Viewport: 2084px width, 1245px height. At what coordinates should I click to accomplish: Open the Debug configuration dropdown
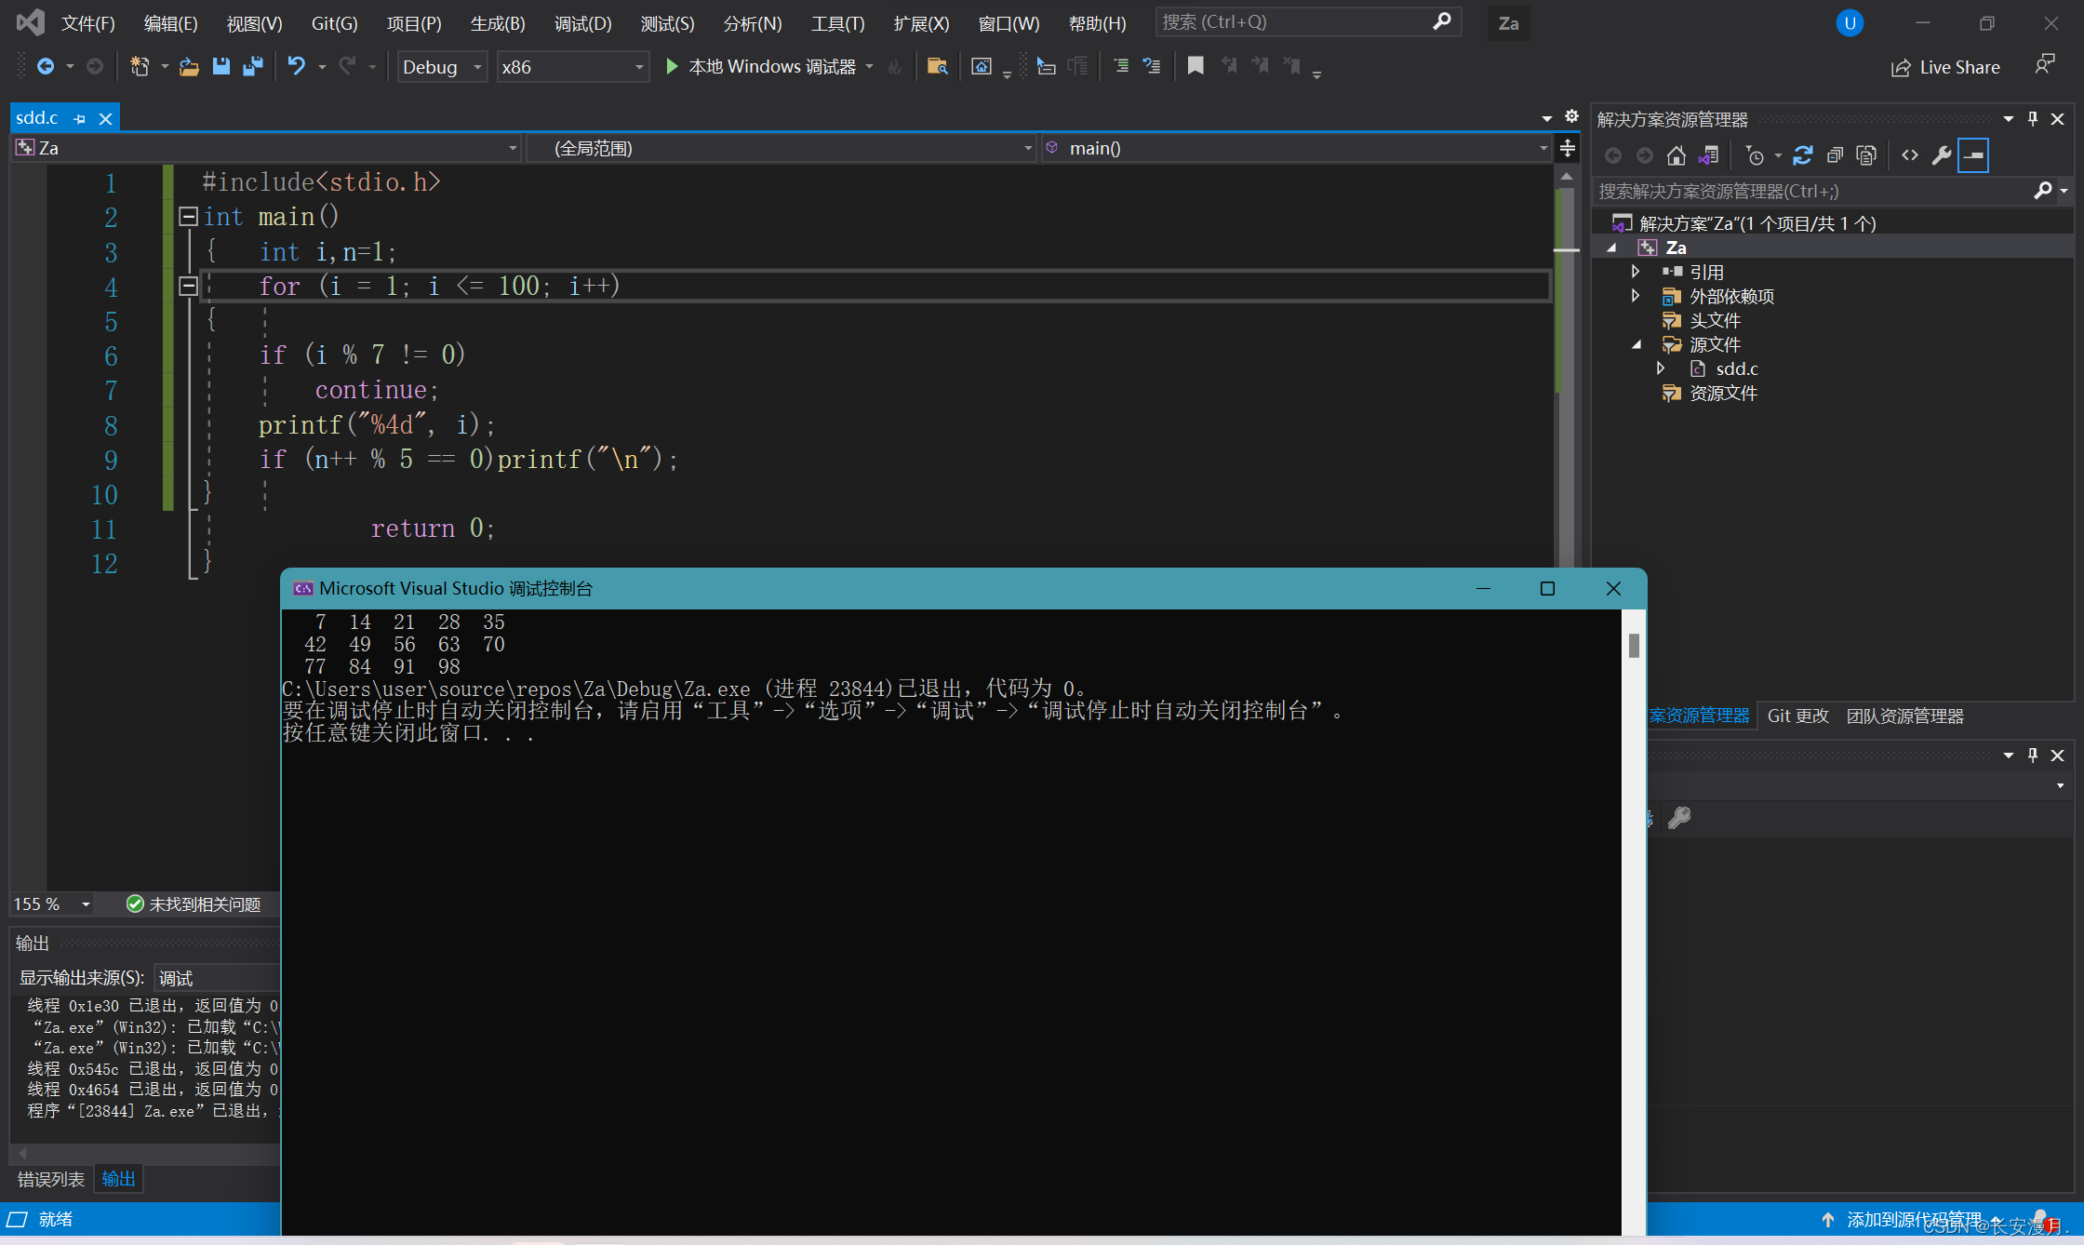point(443,67)
